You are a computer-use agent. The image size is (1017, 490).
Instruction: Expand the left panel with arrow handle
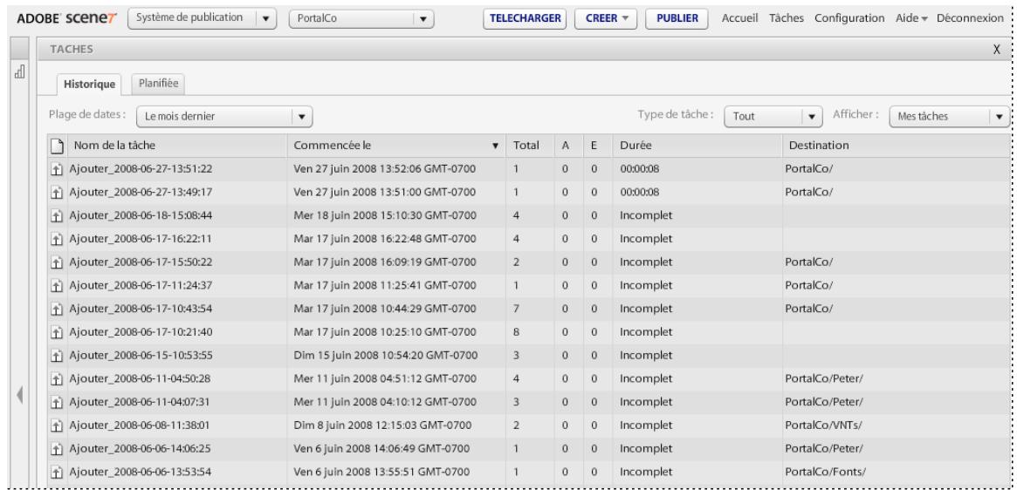point(19,395)
